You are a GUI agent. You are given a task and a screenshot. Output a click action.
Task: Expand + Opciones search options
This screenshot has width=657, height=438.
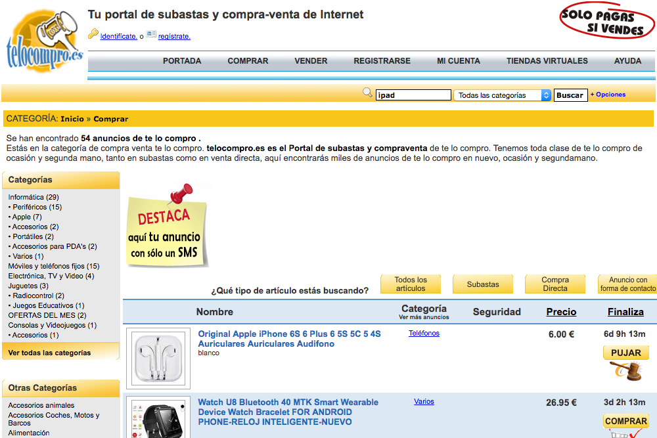point(608,95)
